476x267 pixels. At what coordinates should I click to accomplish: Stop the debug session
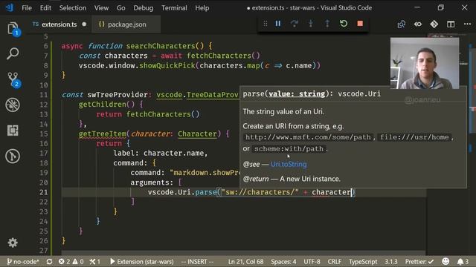pos(360,24)
